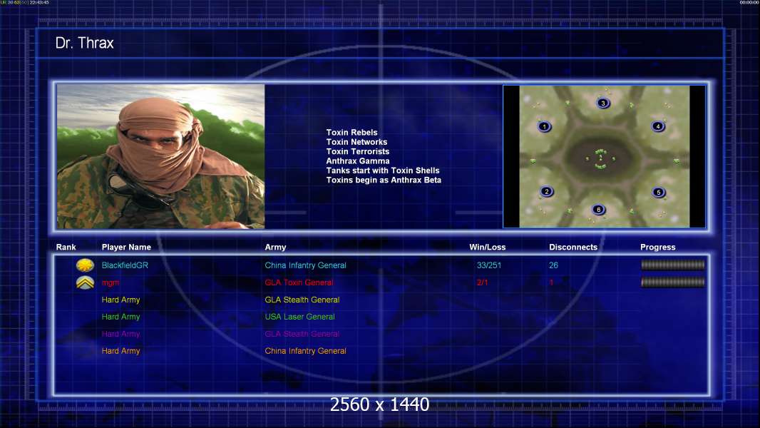Screen dimensions: 760x428
Task: Click 'Tanks start with Toxin Shells' line
Action: point(382,170)
